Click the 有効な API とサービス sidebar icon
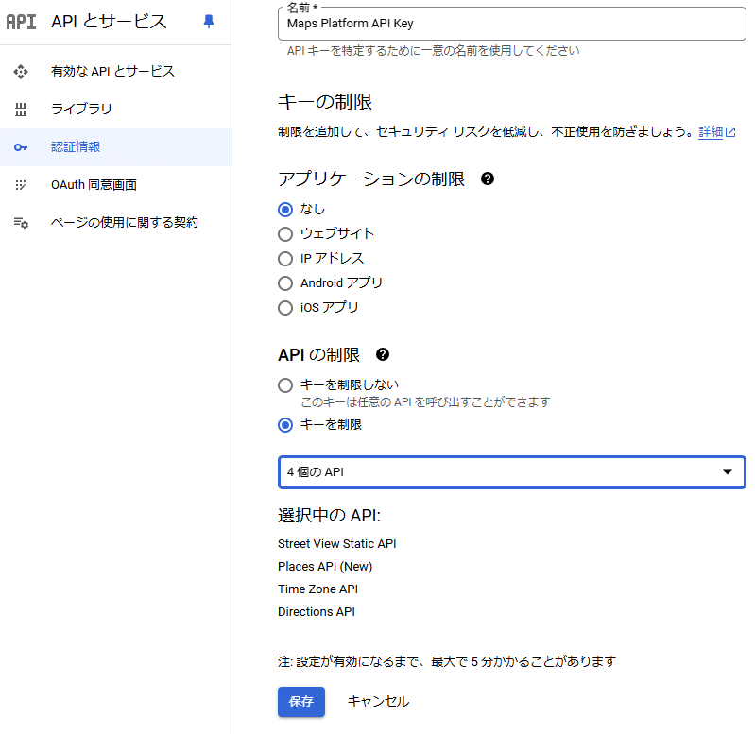 point(21,72)
